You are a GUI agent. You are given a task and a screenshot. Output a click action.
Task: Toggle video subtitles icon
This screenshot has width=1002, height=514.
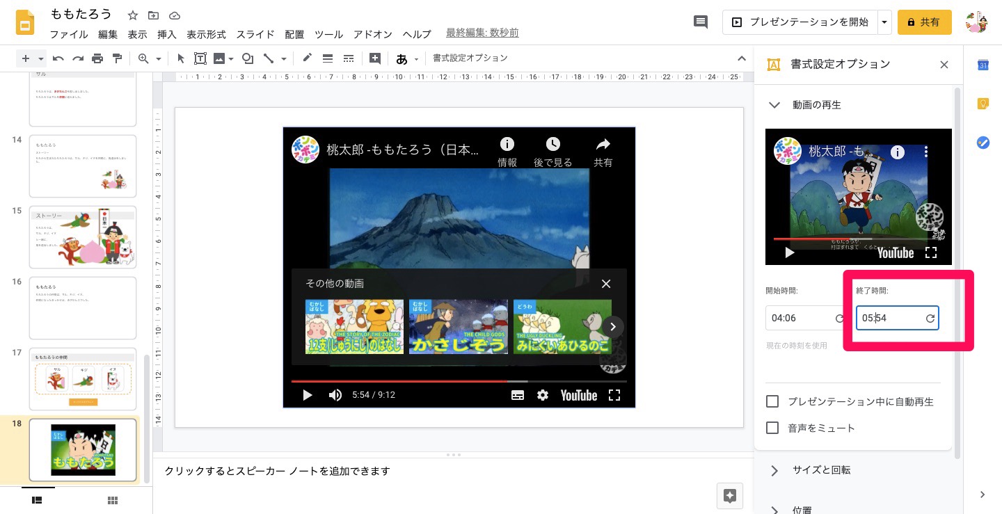(518, 395)
